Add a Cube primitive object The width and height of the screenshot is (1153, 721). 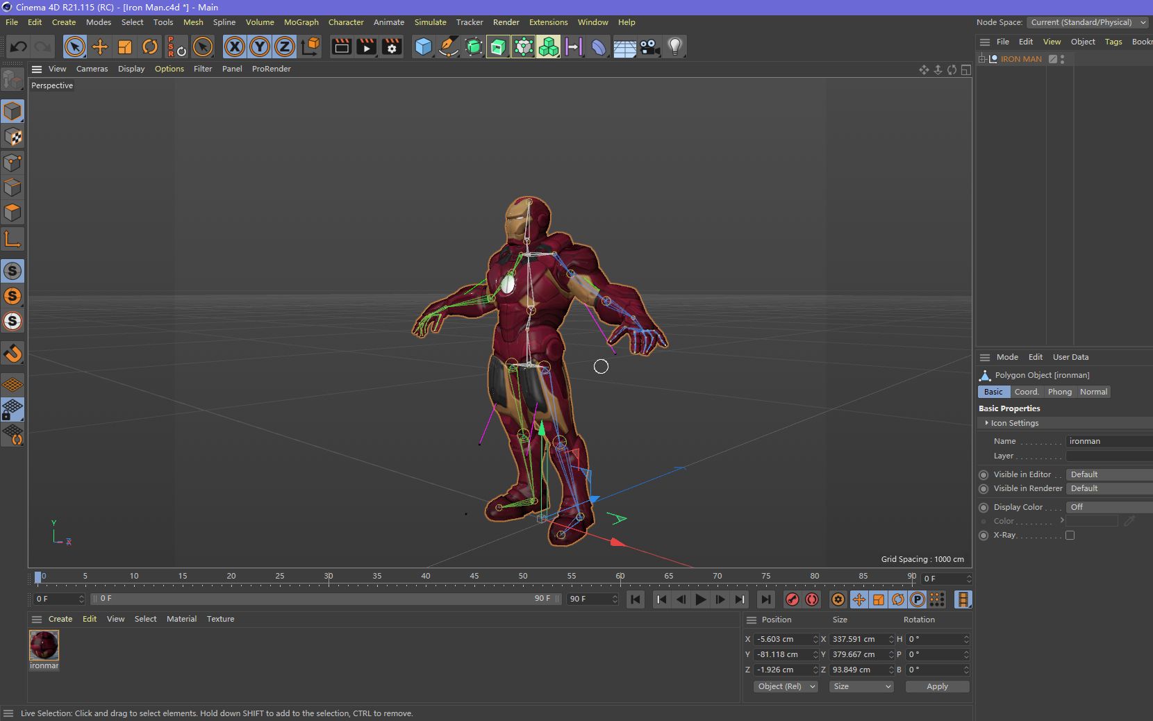(423, 47)
